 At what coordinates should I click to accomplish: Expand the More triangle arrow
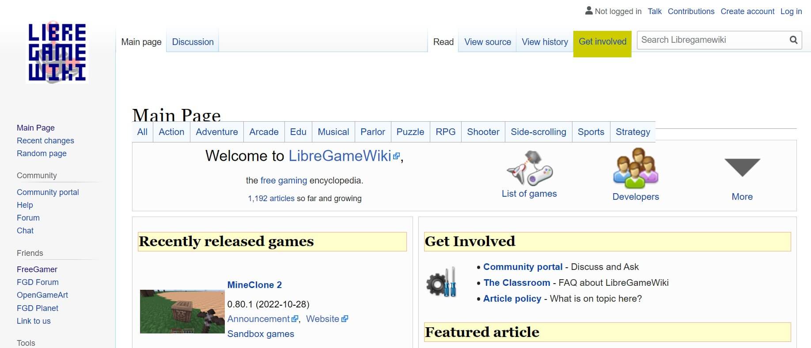point(742,167)
